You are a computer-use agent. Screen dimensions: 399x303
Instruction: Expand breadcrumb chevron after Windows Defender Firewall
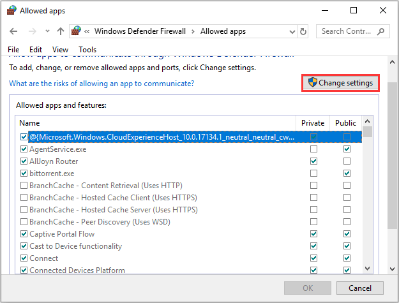193,31
